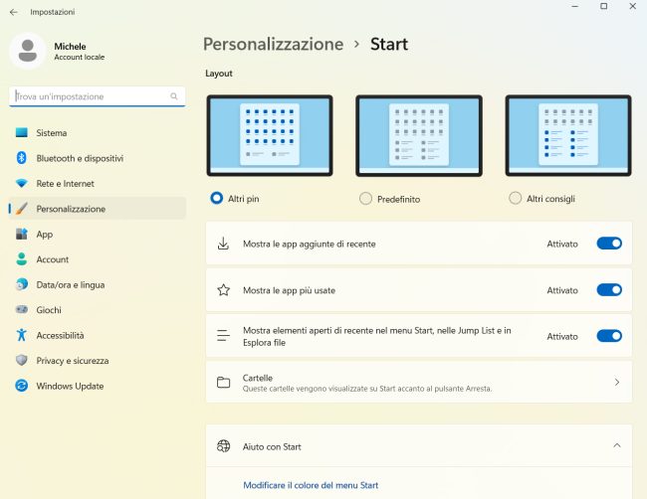This screenshot has height=499, width=647.
Task: Open Rete e Internet settings
Action: click(98, 183)
